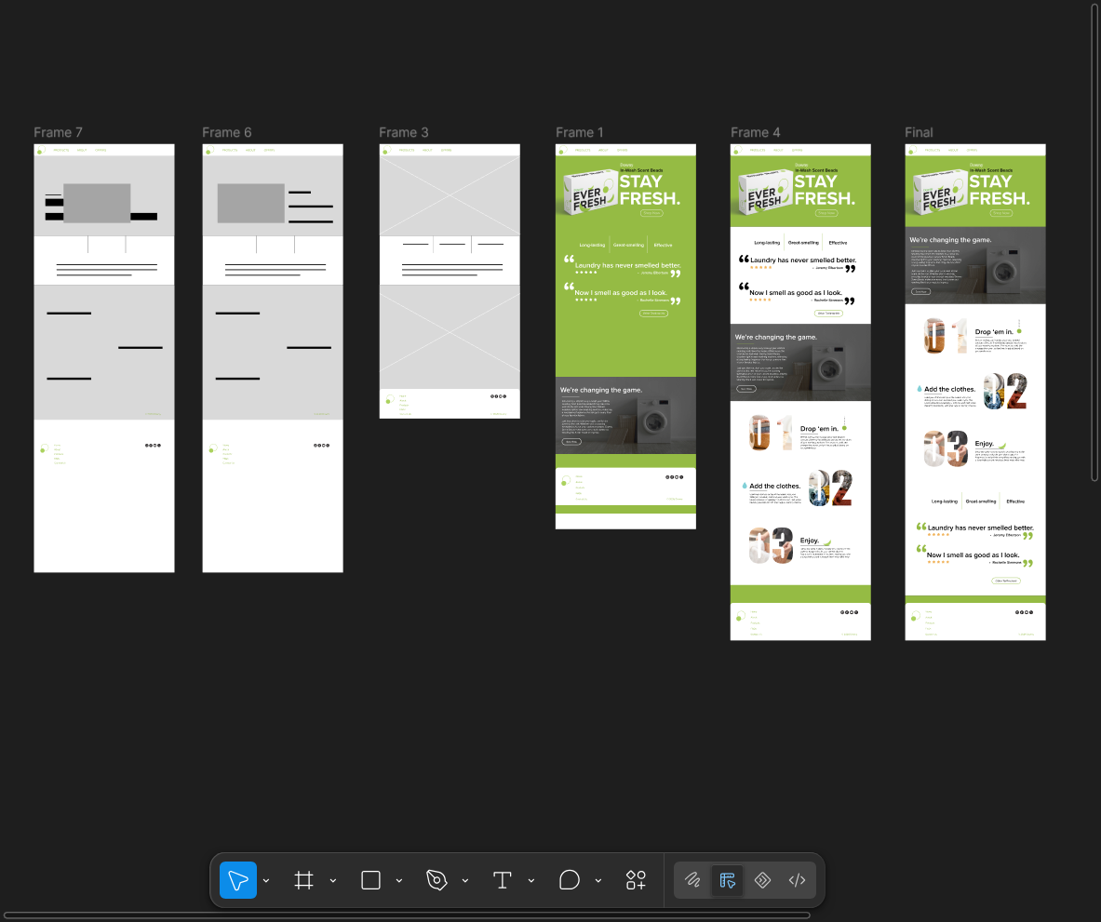Open Pen tool options chevron

(464, 881)
